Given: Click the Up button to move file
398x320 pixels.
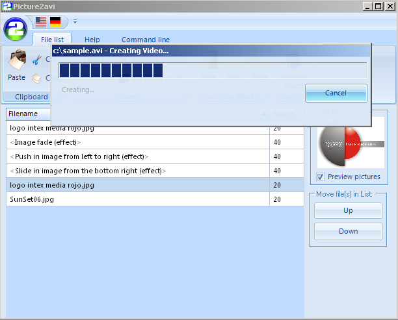Looking at the screenshot, I should click(x=348, y=210).
